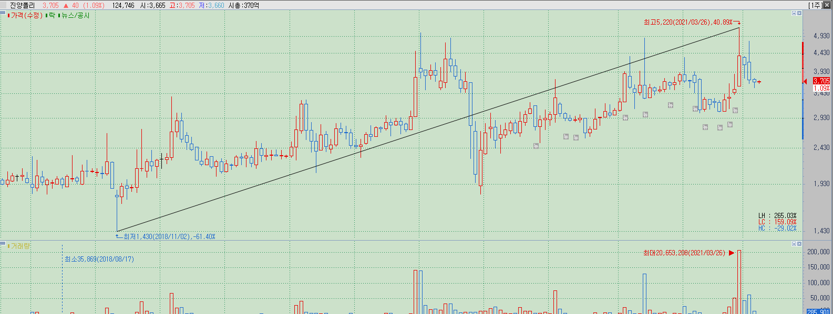Click the 50,000 volume axis label
The height and width of the screenshot is (314, 833).
tap(820, 298)
